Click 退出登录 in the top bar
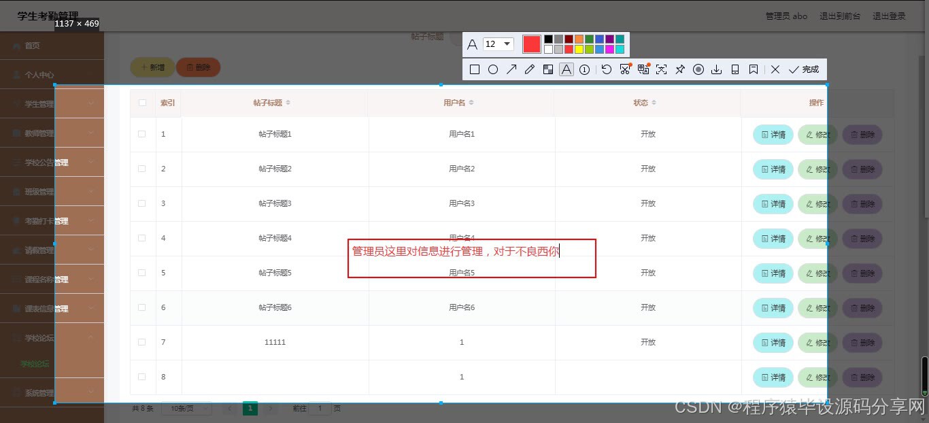This screenshot has width=929, height=423. click(x=890, y=16)
